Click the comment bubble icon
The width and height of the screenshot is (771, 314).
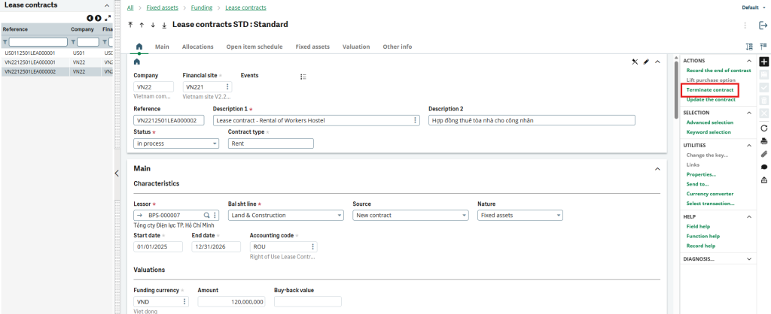click(x=763, y=167)
